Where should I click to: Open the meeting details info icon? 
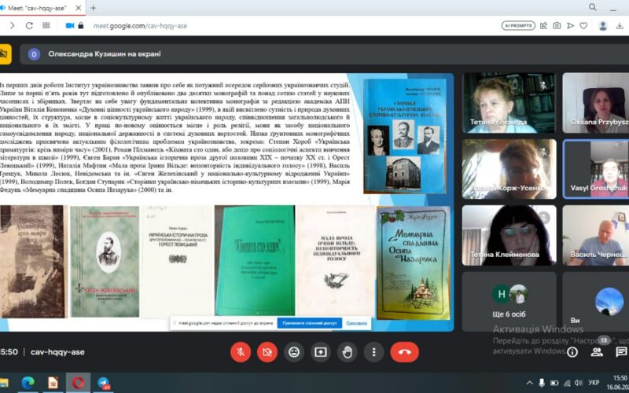pos(572,352)
